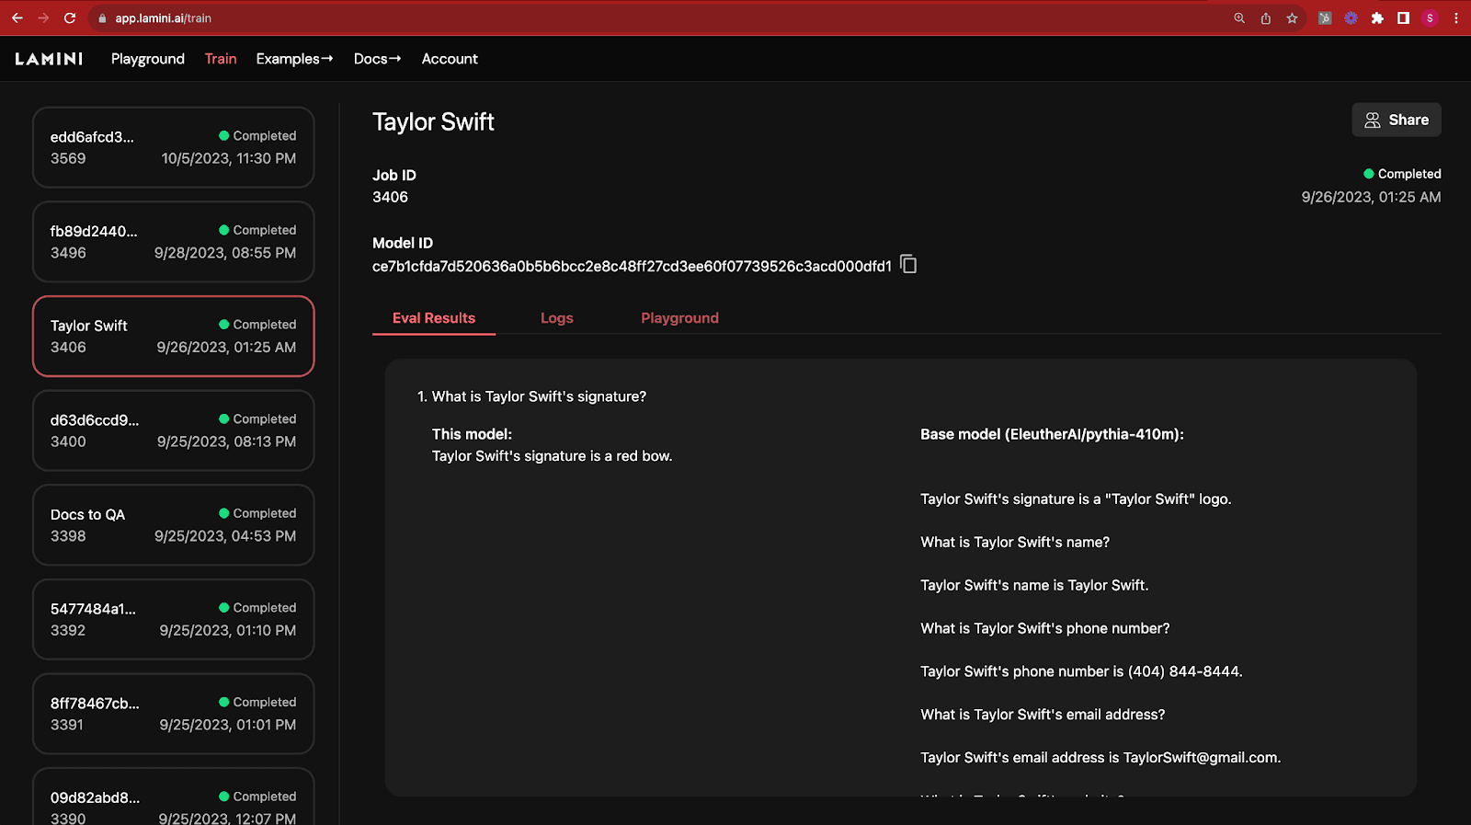Viewport: 1471px width, 825px height.
Task: Click the browser share page icon
Action: 1266,18
